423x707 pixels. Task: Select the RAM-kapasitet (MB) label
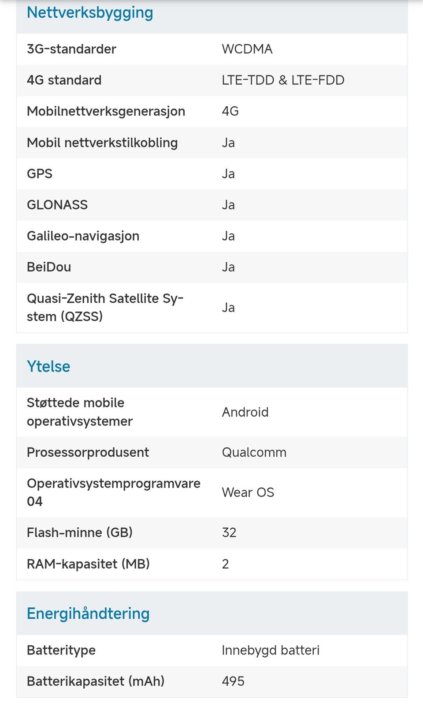click(x=88, y=564)
